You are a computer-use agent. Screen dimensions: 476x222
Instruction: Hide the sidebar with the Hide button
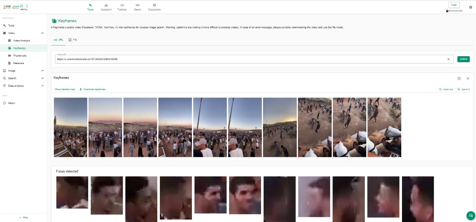click(x=23, y=218)
